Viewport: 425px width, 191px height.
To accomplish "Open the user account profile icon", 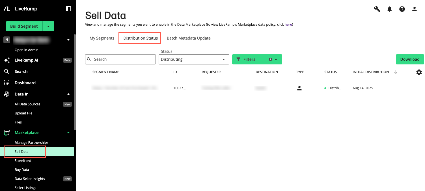I will (x=415, y=9).
